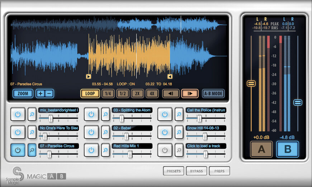The height and width of the screenshot is (187, 312).
Task: Click the zoom out minus icon
Action: coord(49,93)
